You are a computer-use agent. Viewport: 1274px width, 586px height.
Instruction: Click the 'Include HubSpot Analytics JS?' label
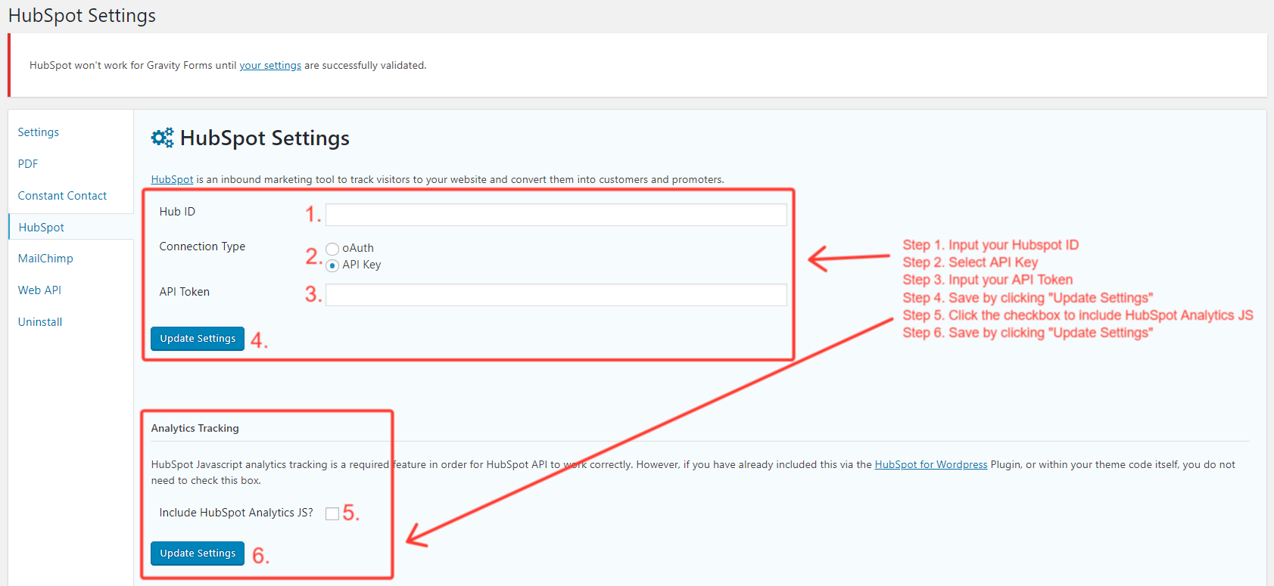pos(236,513)
